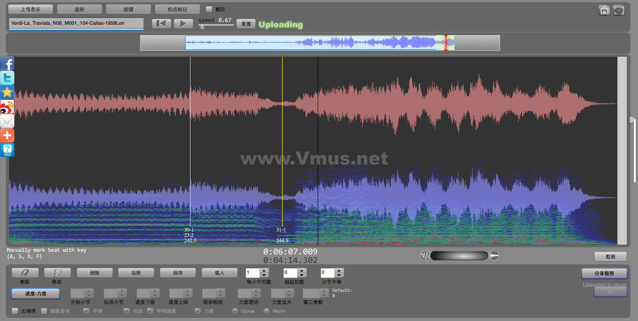
Task: Play the loaded audio
Action: (x=183, y=23)
